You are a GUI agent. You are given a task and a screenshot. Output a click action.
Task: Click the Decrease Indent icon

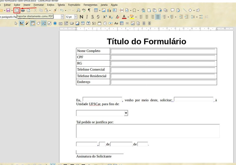tap(187, 17)
